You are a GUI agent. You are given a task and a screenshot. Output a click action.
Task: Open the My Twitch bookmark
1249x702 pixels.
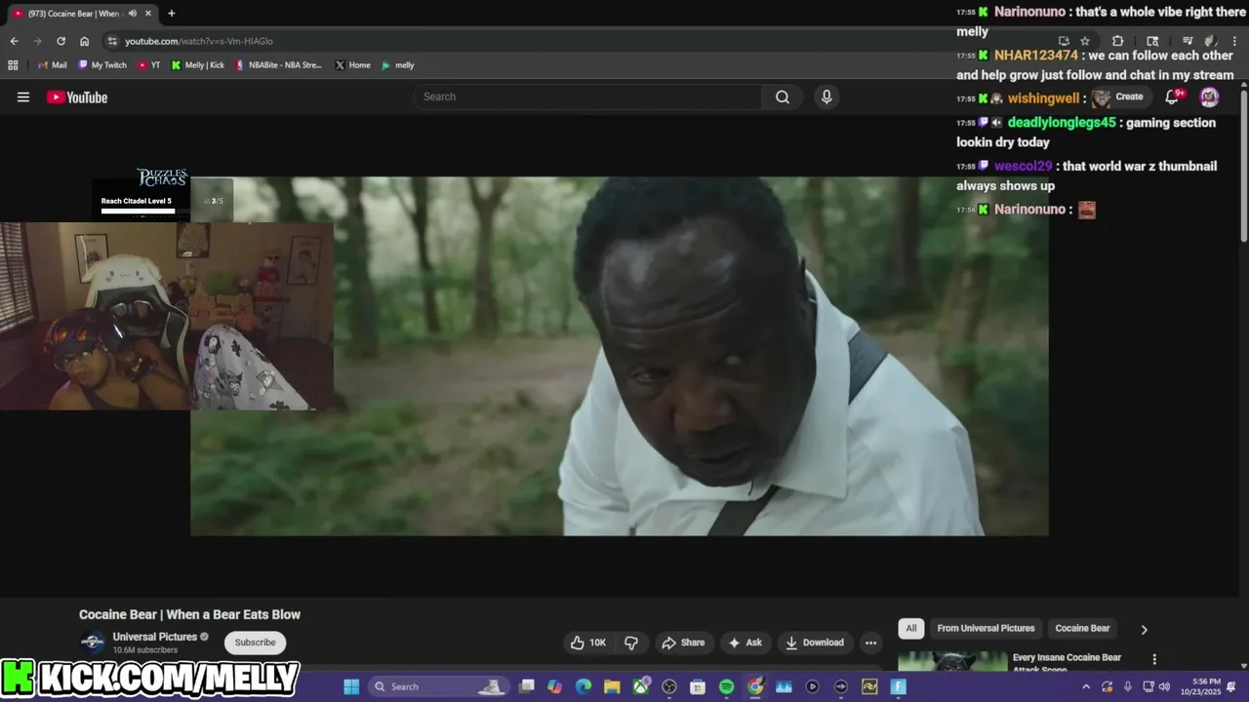[x=102, y=65]
